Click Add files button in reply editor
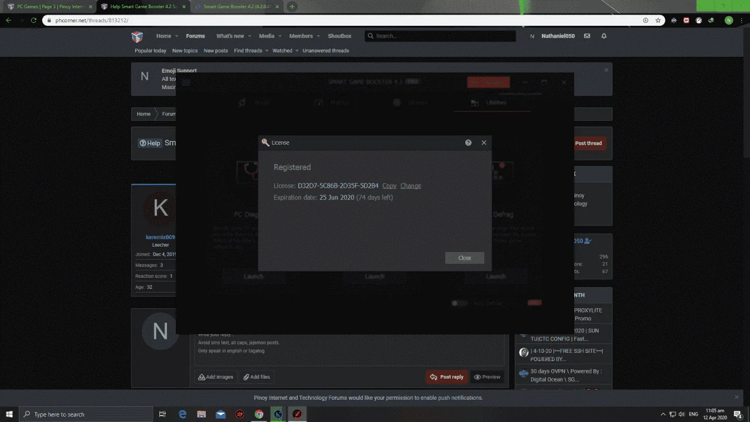Viewport: 750px width, 422px height. click(257, 377)
